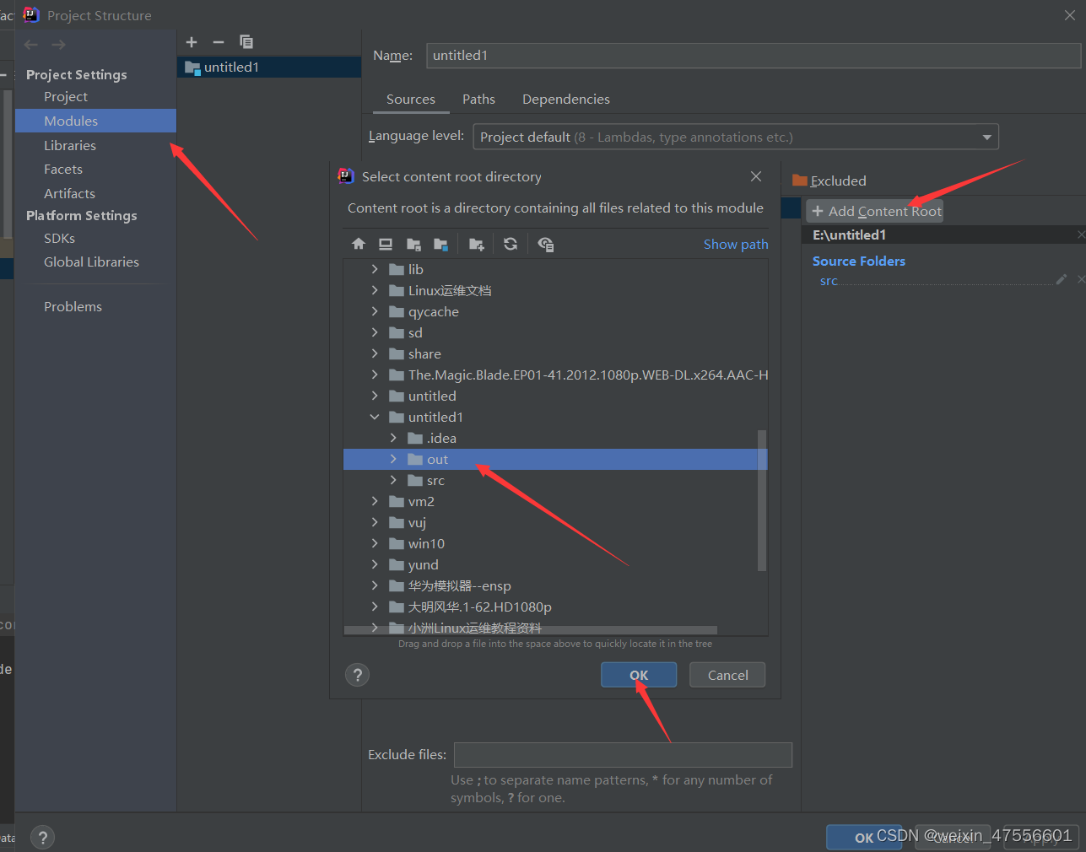This screenshot has width=1086, height=852.
Task: Remove selected module with minus icon
Action: 219,42
